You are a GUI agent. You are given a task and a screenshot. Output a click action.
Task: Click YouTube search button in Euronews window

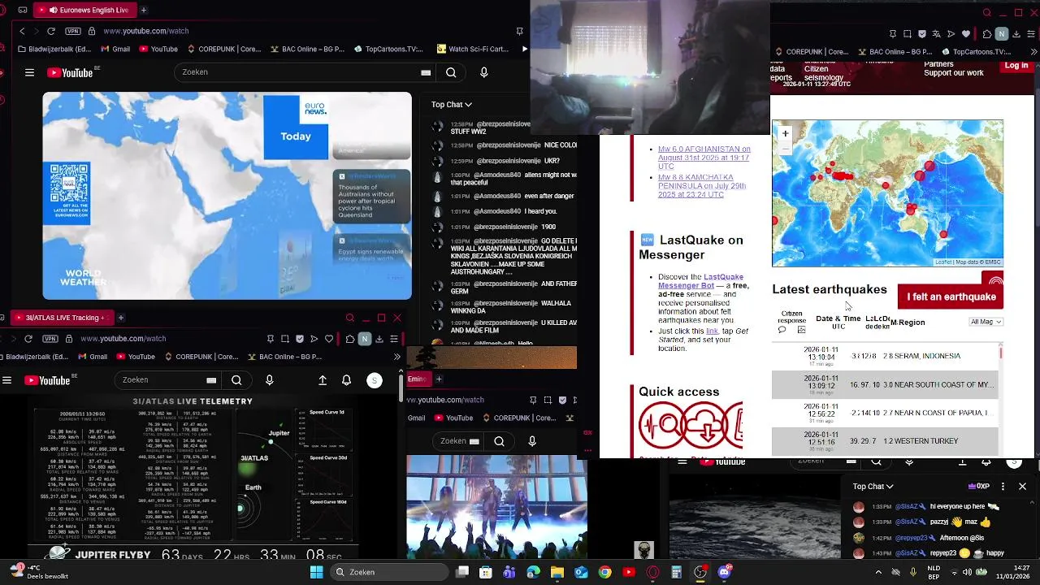(451, 72)
